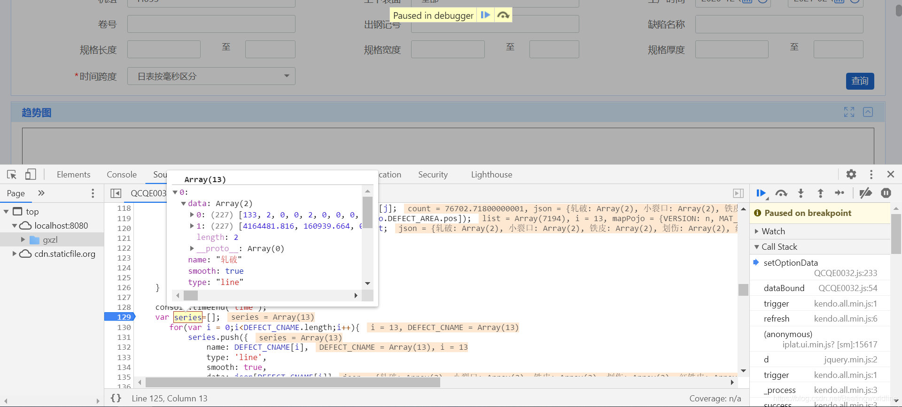This screenshot has width=902, height=407.
Task: Expand data element 1: (227) in popup
Action: pyautogui.click(x=192, y=226)
